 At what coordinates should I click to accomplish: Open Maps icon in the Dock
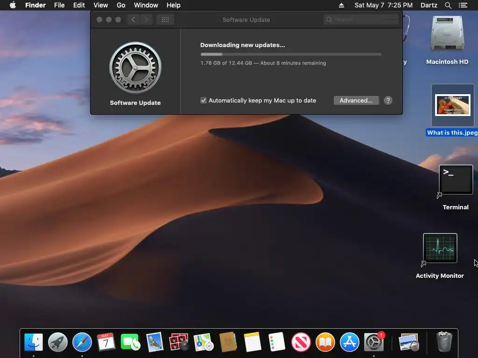pyautogui.click(x=204, y=342)
